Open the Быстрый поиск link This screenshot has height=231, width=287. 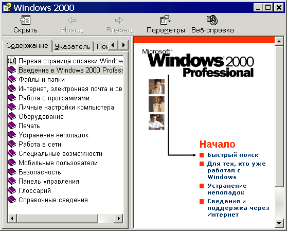click(232, 155)
